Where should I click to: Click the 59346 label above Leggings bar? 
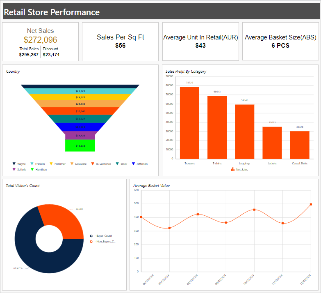pos(245,100)
